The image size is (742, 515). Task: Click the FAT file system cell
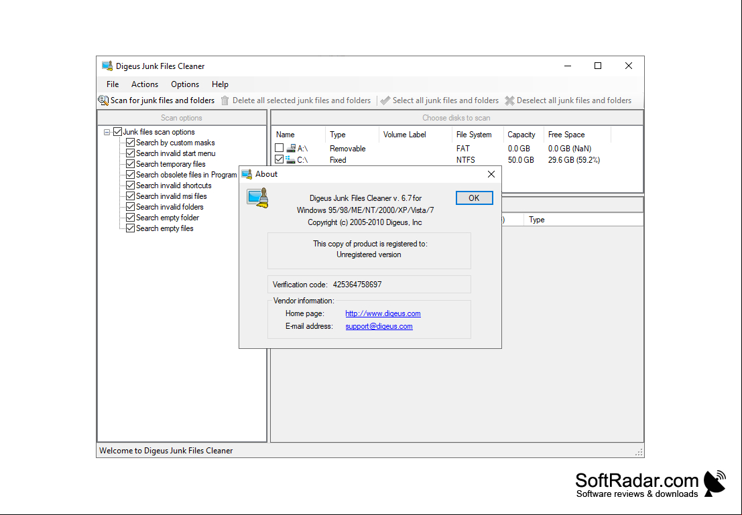tap(462, 149)
